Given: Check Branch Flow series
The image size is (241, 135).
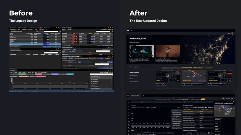Looking at the screenshot, I should (x=172, y=118).
